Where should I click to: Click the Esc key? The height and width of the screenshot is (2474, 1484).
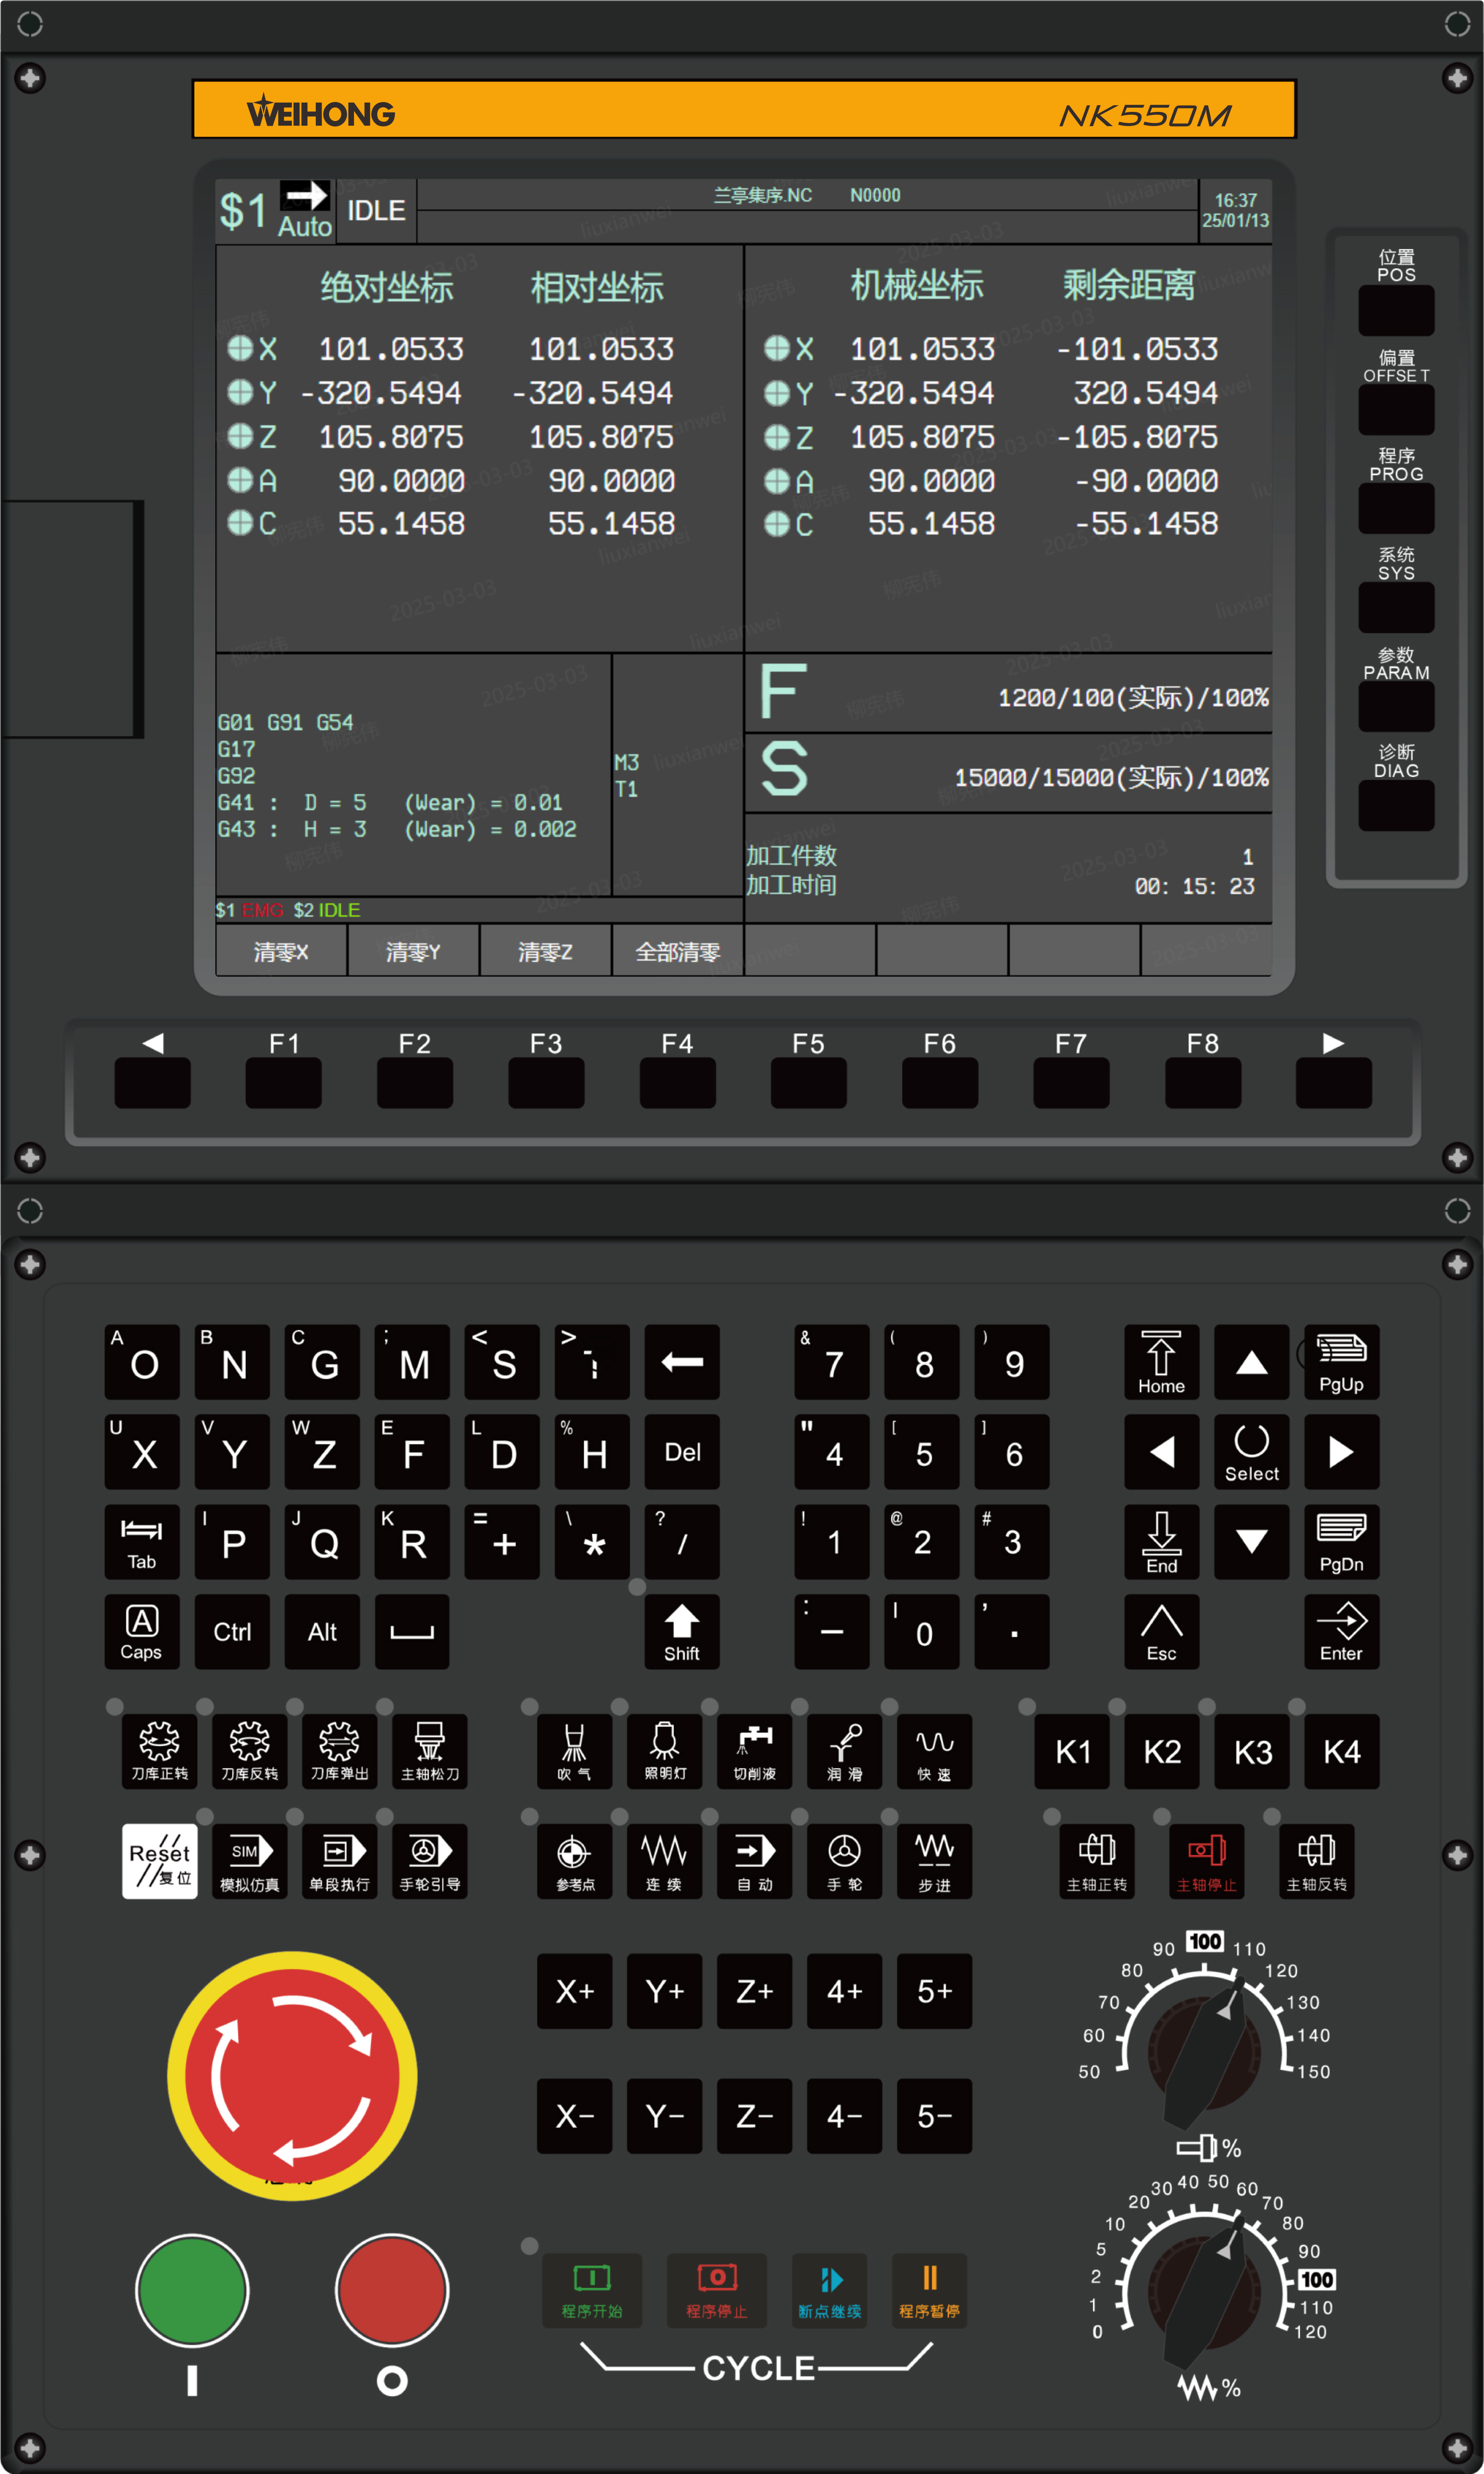(x=1161, y=1632)
